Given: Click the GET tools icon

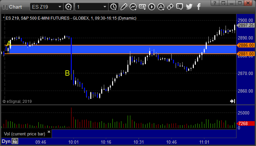Looking at the screenshot, I should (142, 7).
